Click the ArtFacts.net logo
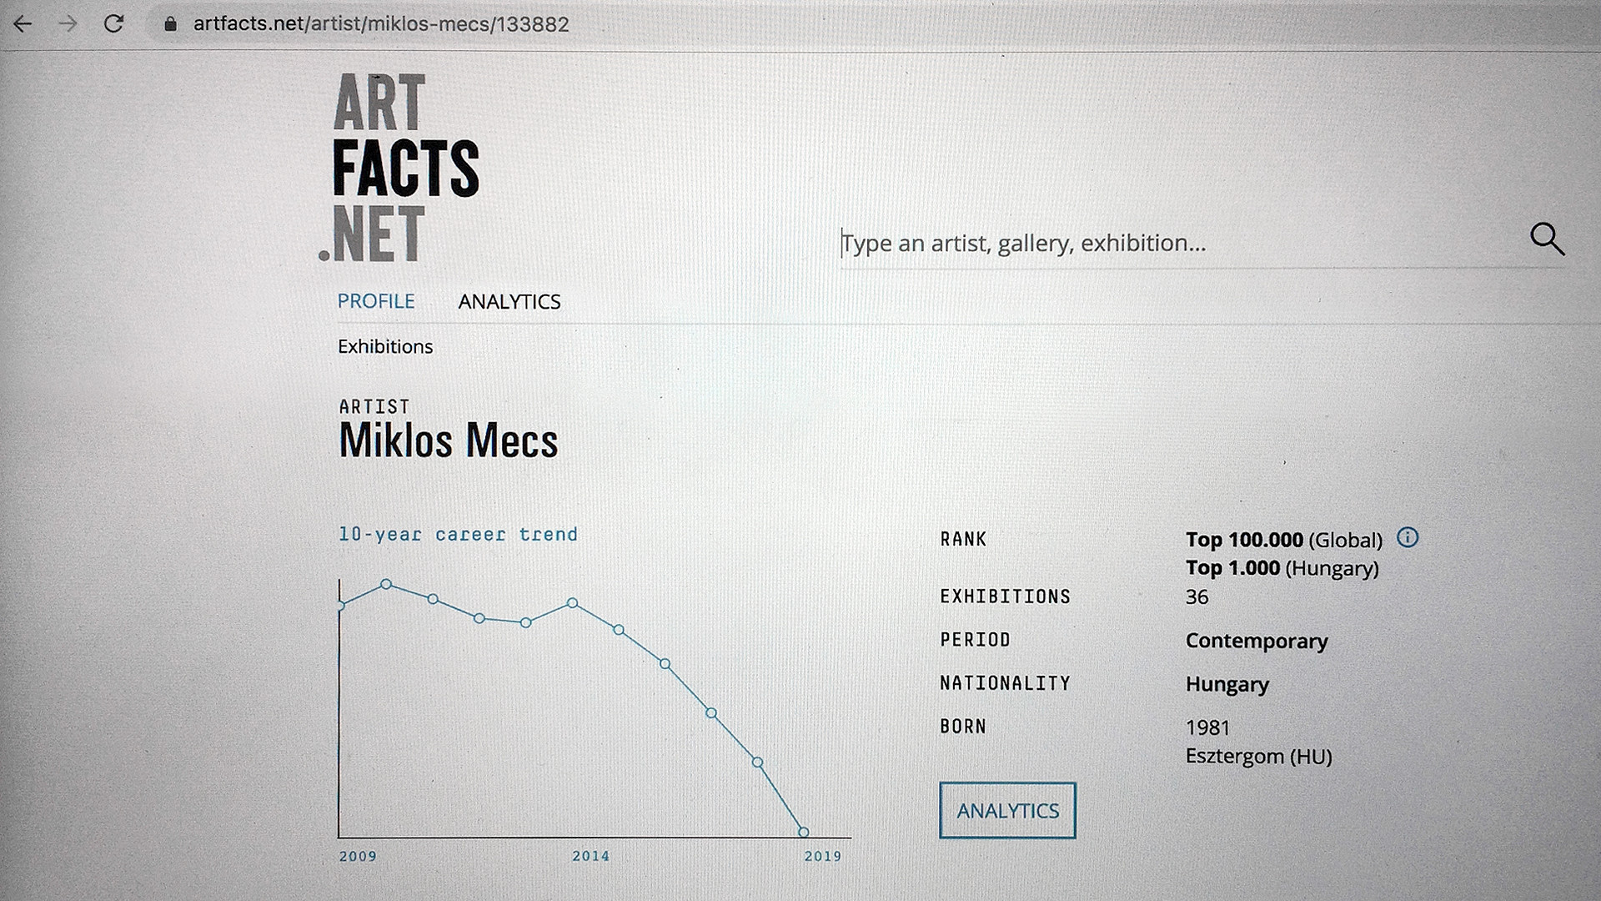1601x901 pixels. [399, 168]
